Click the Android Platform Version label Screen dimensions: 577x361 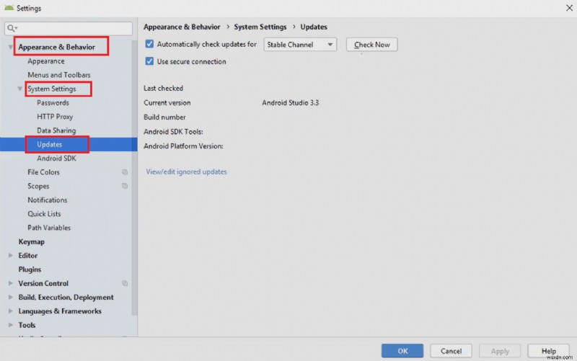pyautogui.click(x=183, y=146)
